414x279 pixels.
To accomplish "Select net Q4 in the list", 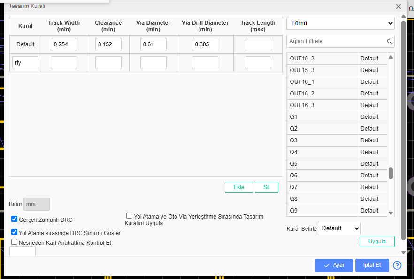I will pos(322,152).
